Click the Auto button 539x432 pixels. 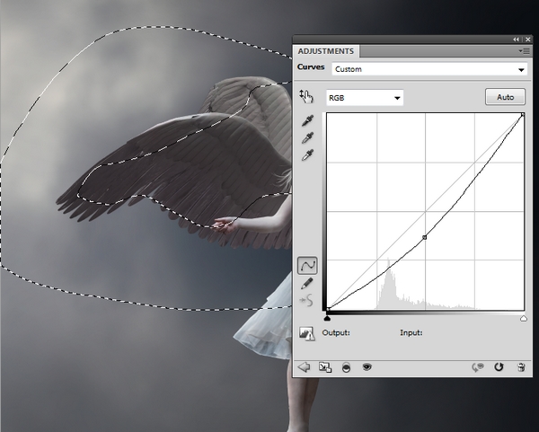click(504, 96)
